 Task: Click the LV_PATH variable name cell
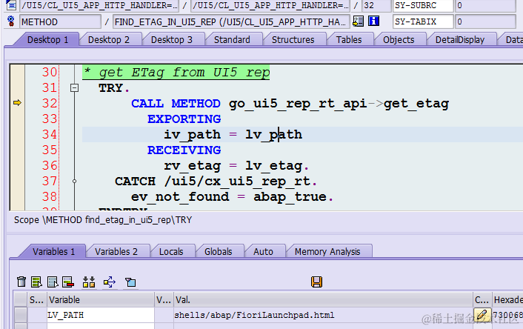(x=101, y=315)
